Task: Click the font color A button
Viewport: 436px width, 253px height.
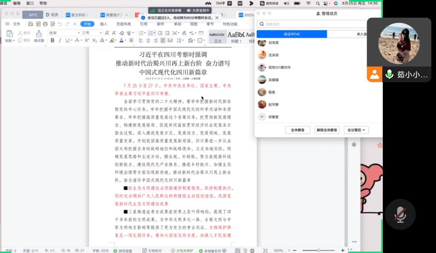Action: click(x=121, y=40)
